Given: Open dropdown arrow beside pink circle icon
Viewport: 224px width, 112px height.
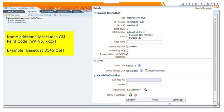Looking at the screenshot, I should click(39, 15).
